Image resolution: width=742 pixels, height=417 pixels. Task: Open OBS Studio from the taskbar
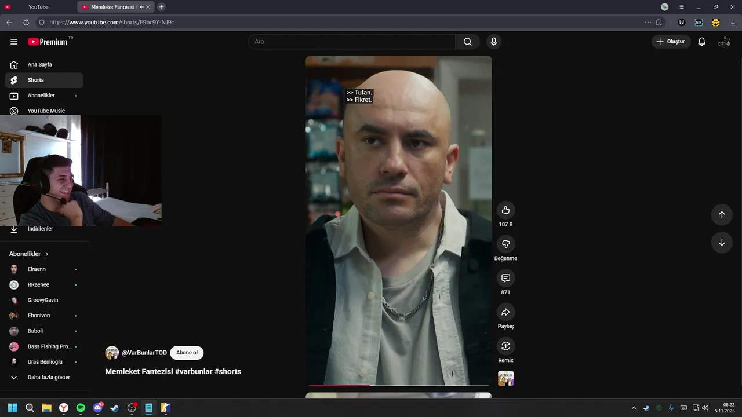132,408
